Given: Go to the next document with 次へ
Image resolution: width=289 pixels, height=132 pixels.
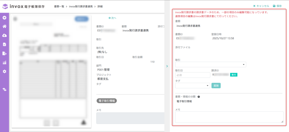Looking at the screenshot, I should (x=112, y=18).
